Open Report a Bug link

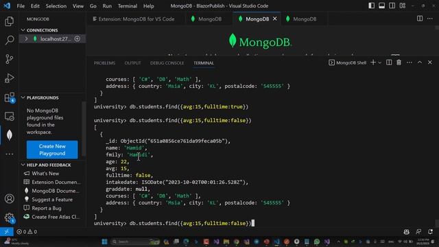point(47,208)
